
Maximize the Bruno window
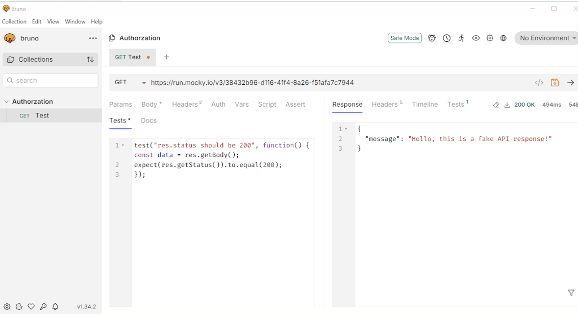[x=554, y=9]
